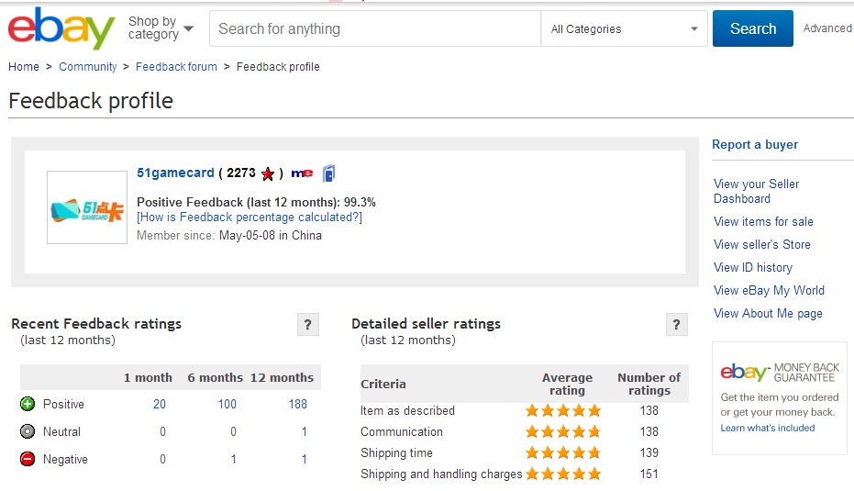Click in the Search for anything field

tap(374, 29)
